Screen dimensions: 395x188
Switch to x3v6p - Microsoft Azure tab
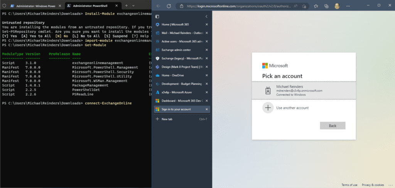coord(182,92)
